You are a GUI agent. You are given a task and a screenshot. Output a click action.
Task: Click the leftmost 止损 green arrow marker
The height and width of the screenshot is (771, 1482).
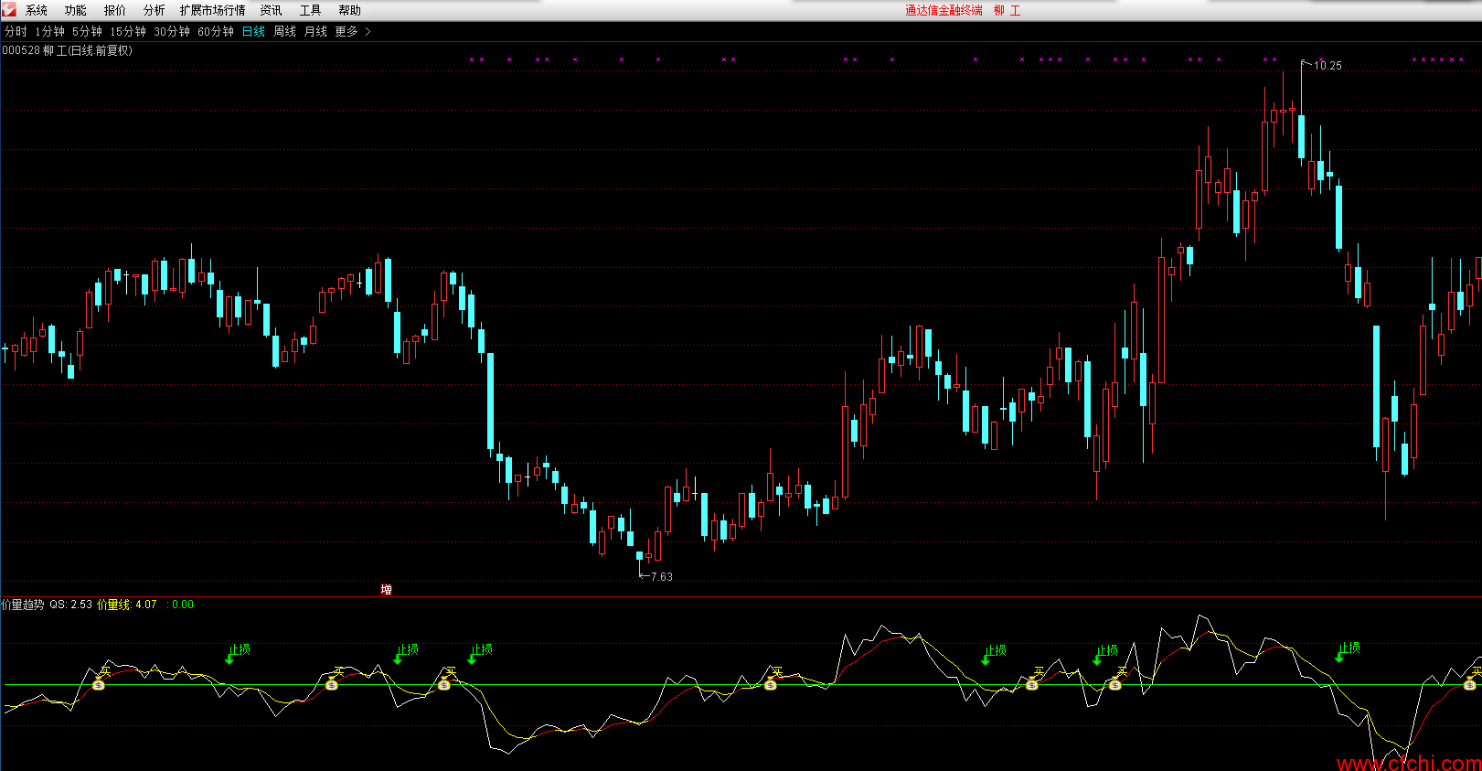[x=229, y=658]
